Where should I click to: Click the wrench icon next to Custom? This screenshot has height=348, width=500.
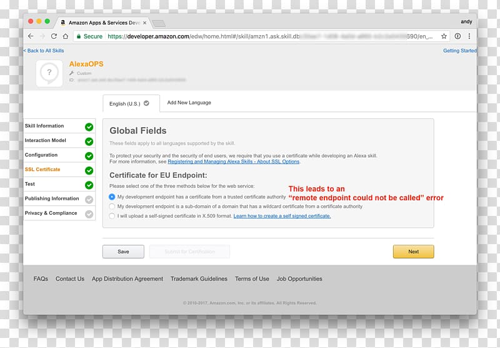point(72,73)
